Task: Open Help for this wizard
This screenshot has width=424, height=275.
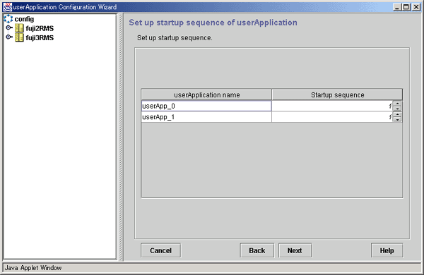Action: [387, 250]
